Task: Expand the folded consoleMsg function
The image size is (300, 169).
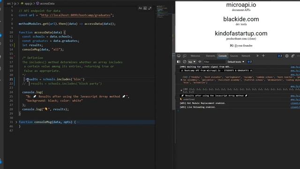Action: click(x=16, y=122)
